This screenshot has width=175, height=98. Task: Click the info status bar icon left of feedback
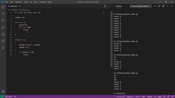point(164,97)
